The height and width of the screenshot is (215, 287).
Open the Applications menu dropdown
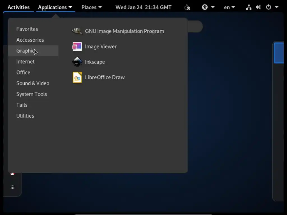pyautogui.click(x=55, y=7)
